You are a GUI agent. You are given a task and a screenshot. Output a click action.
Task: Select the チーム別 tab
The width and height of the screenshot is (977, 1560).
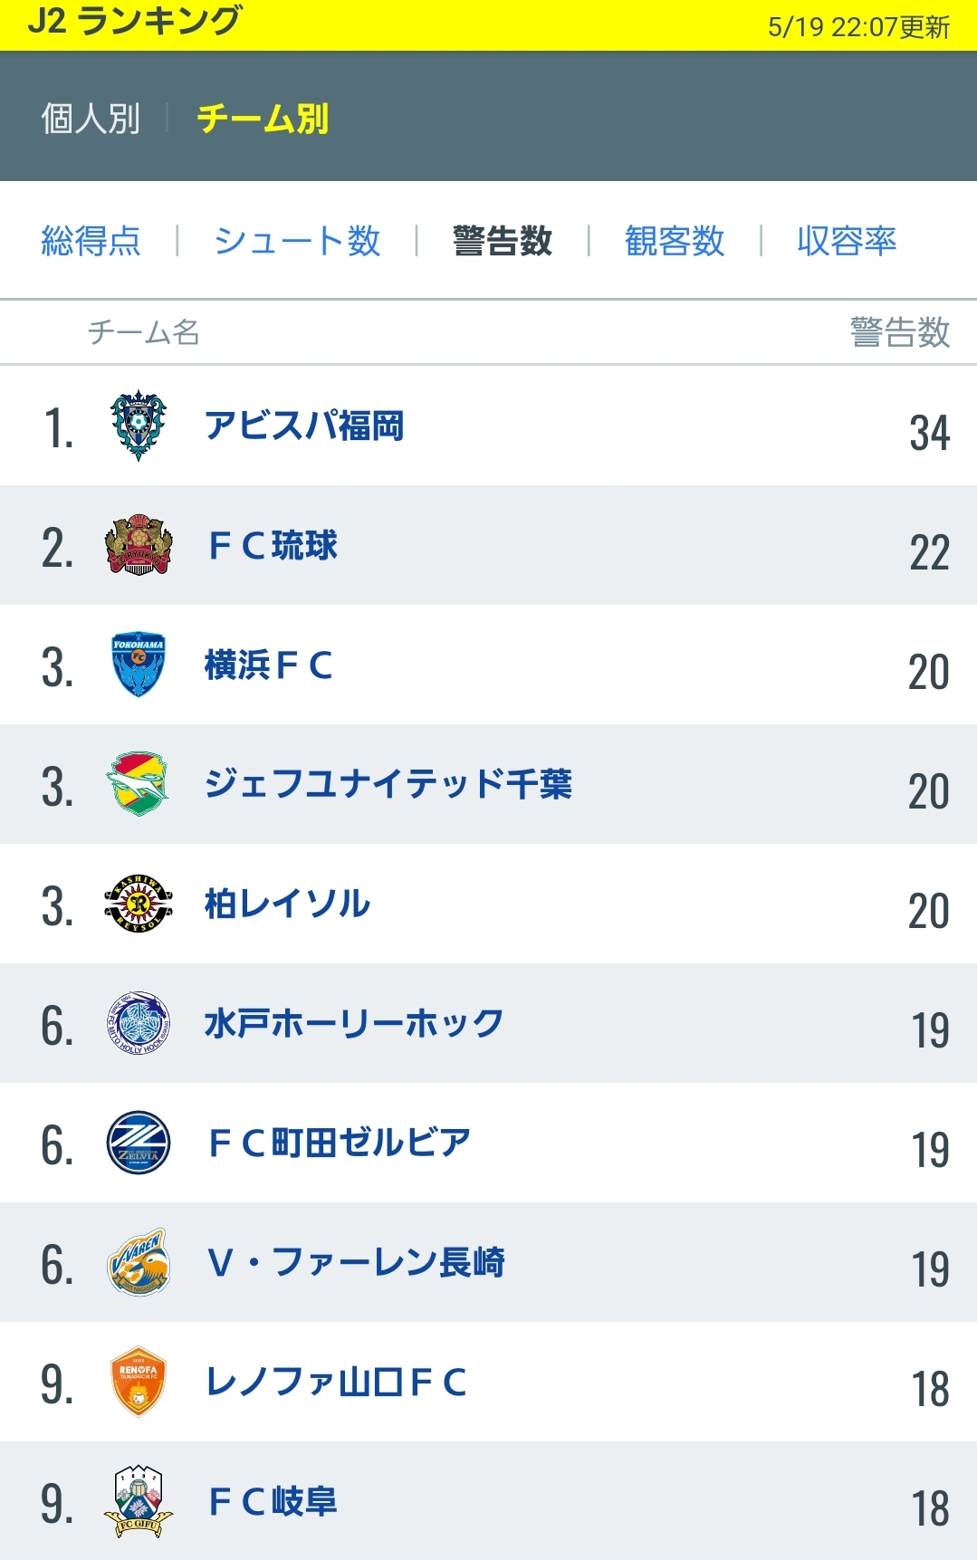[263, 119]
